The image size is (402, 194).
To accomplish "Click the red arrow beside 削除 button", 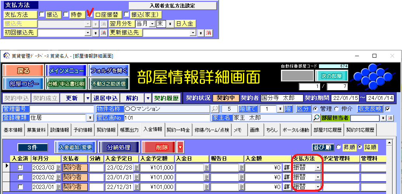I will click(x=180, y=148).
